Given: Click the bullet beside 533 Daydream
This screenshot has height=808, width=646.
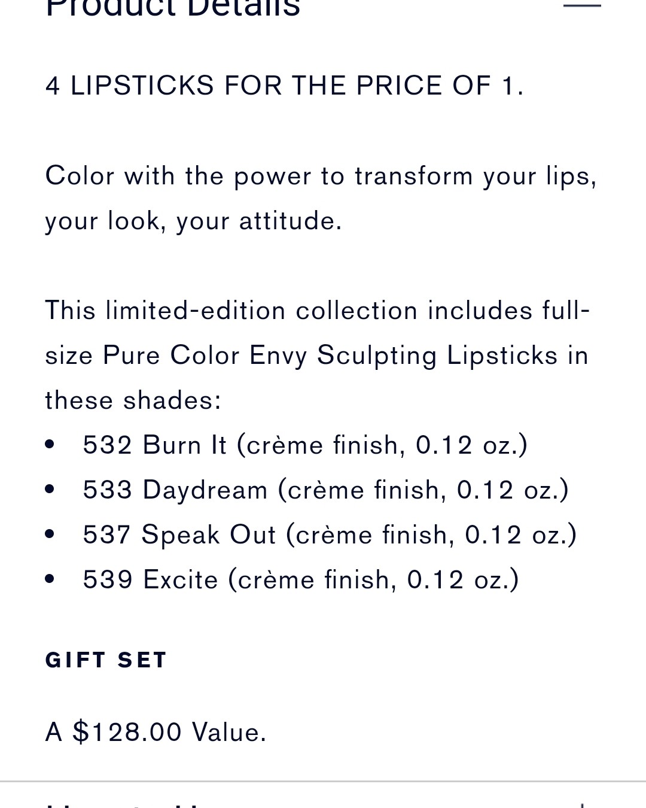Looking at the screenshot, I should pos(50,490).
